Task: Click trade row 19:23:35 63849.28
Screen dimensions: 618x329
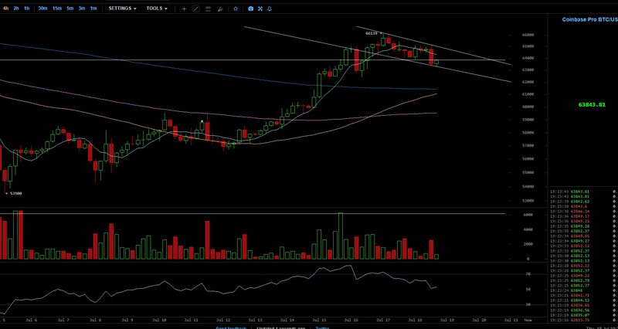Action: tap(584, 226)
